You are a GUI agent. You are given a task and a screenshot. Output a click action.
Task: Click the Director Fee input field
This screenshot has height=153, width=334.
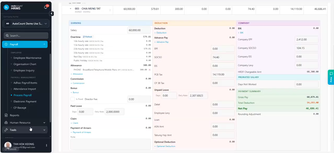(x=139, y=99)
